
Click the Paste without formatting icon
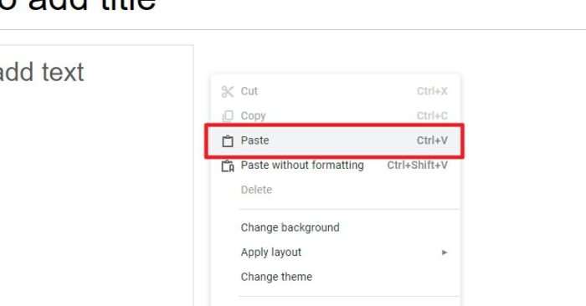click(228, 166)
